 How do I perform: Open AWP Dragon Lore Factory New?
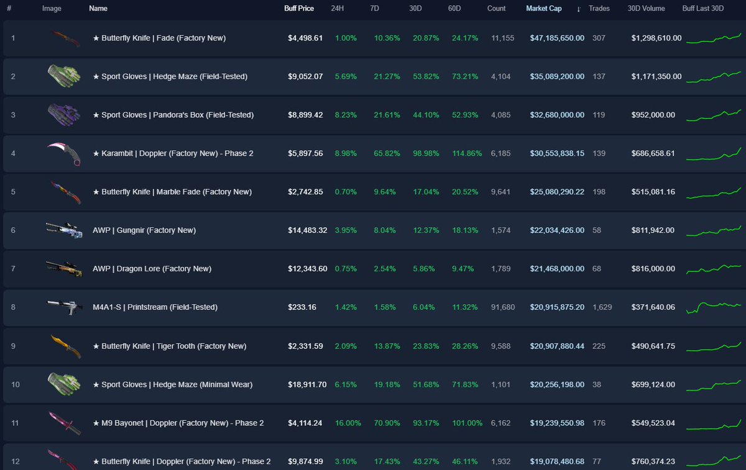(152, 269)
